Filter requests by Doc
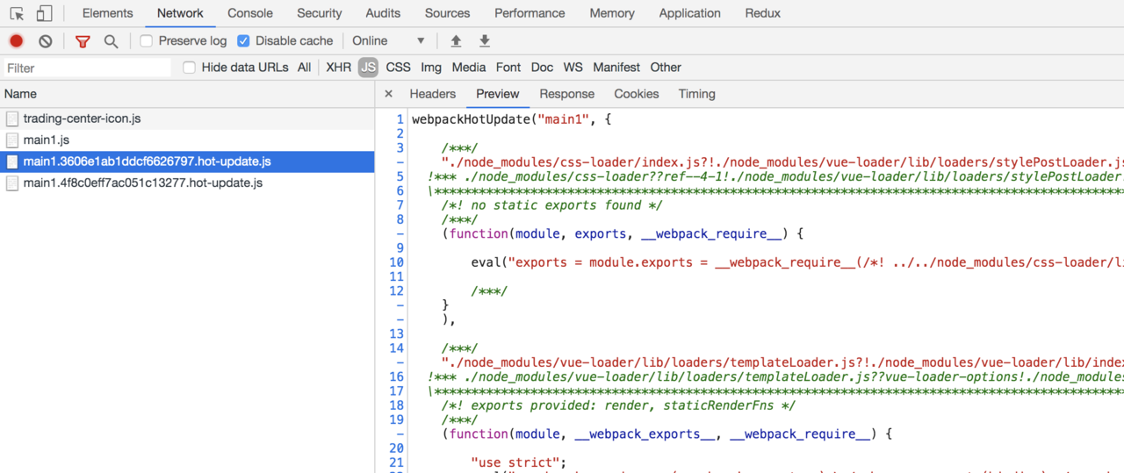The image size is (1124, 473). [542, 68]
